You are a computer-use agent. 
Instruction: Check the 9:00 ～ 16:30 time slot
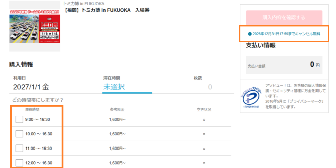click(19, 119)
